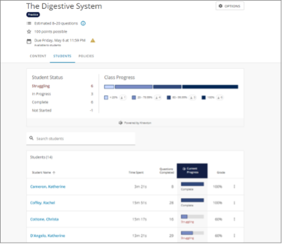Click the student count badge beside <20%
This screenshot has width=283, height=246.
pos(123,97)
